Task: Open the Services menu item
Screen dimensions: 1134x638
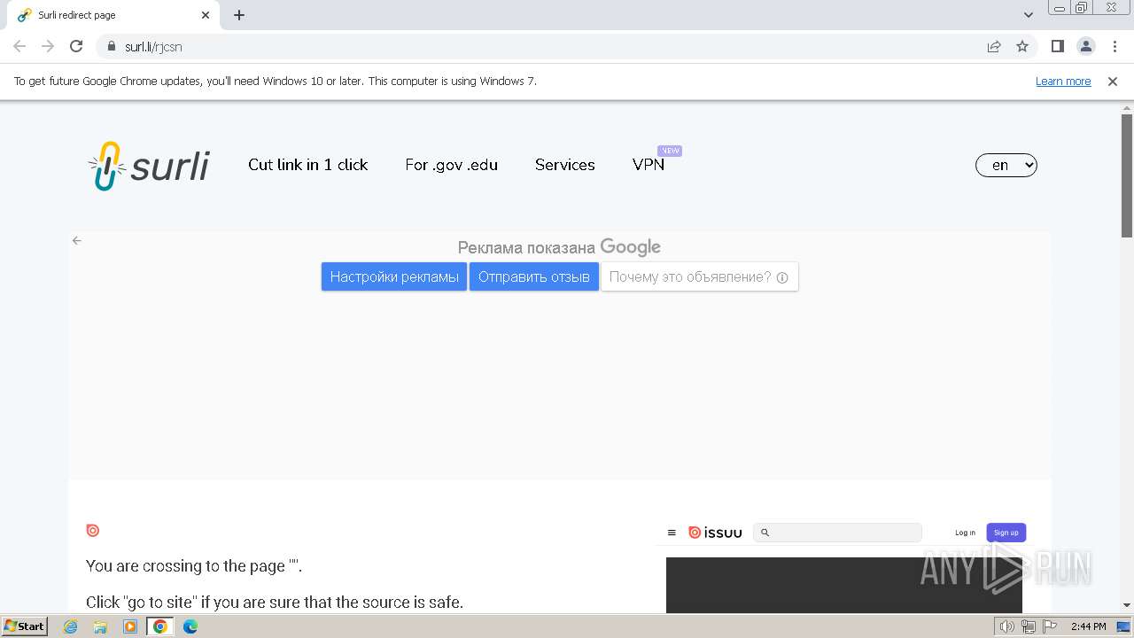Action: 564,165
